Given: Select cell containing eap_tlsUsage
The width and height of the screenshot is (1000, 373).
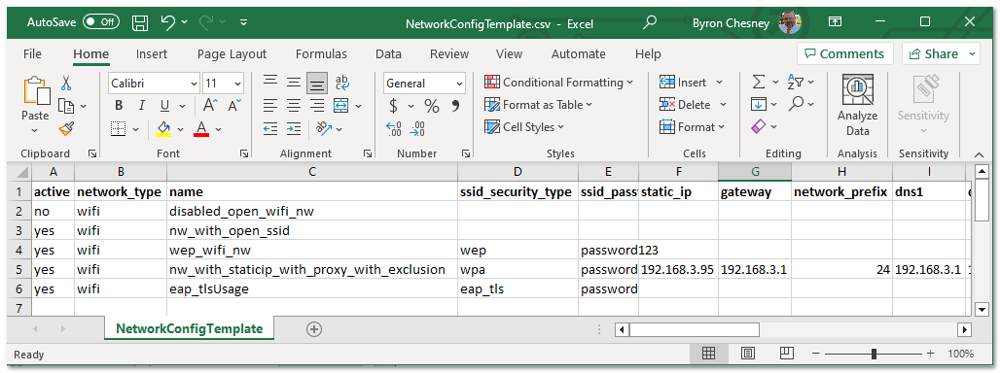Looking at the screenshot, I should [312, 288].
